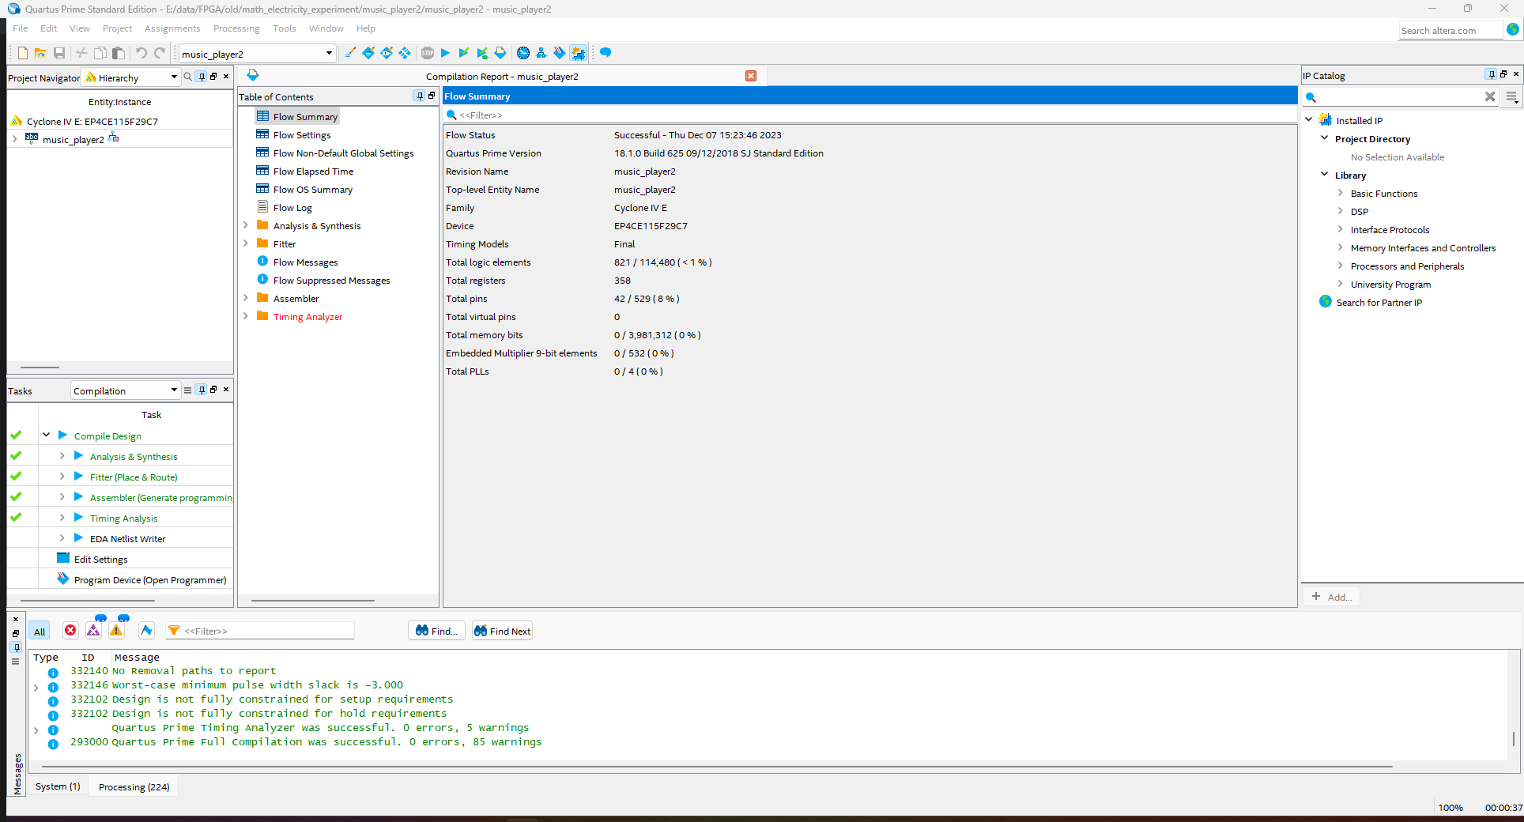This screenshot has height=822, width=1524.
Task: Open the music_player2 revision dropdown
Action: [x=329, y=54]
